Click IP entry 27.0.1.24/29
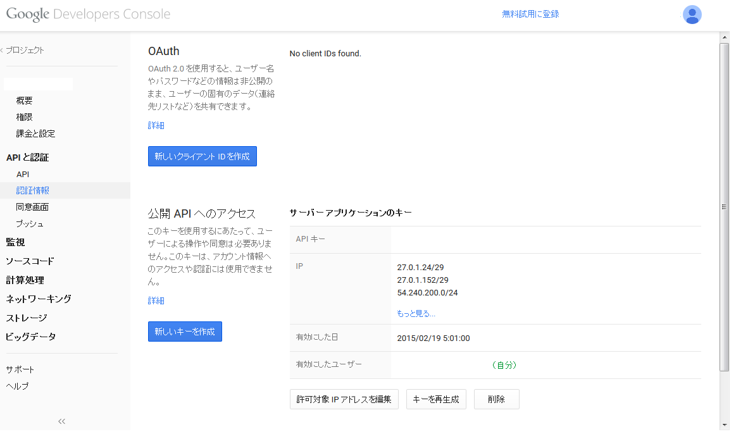Viewport: 736px width, 434px height. (420, 268)
